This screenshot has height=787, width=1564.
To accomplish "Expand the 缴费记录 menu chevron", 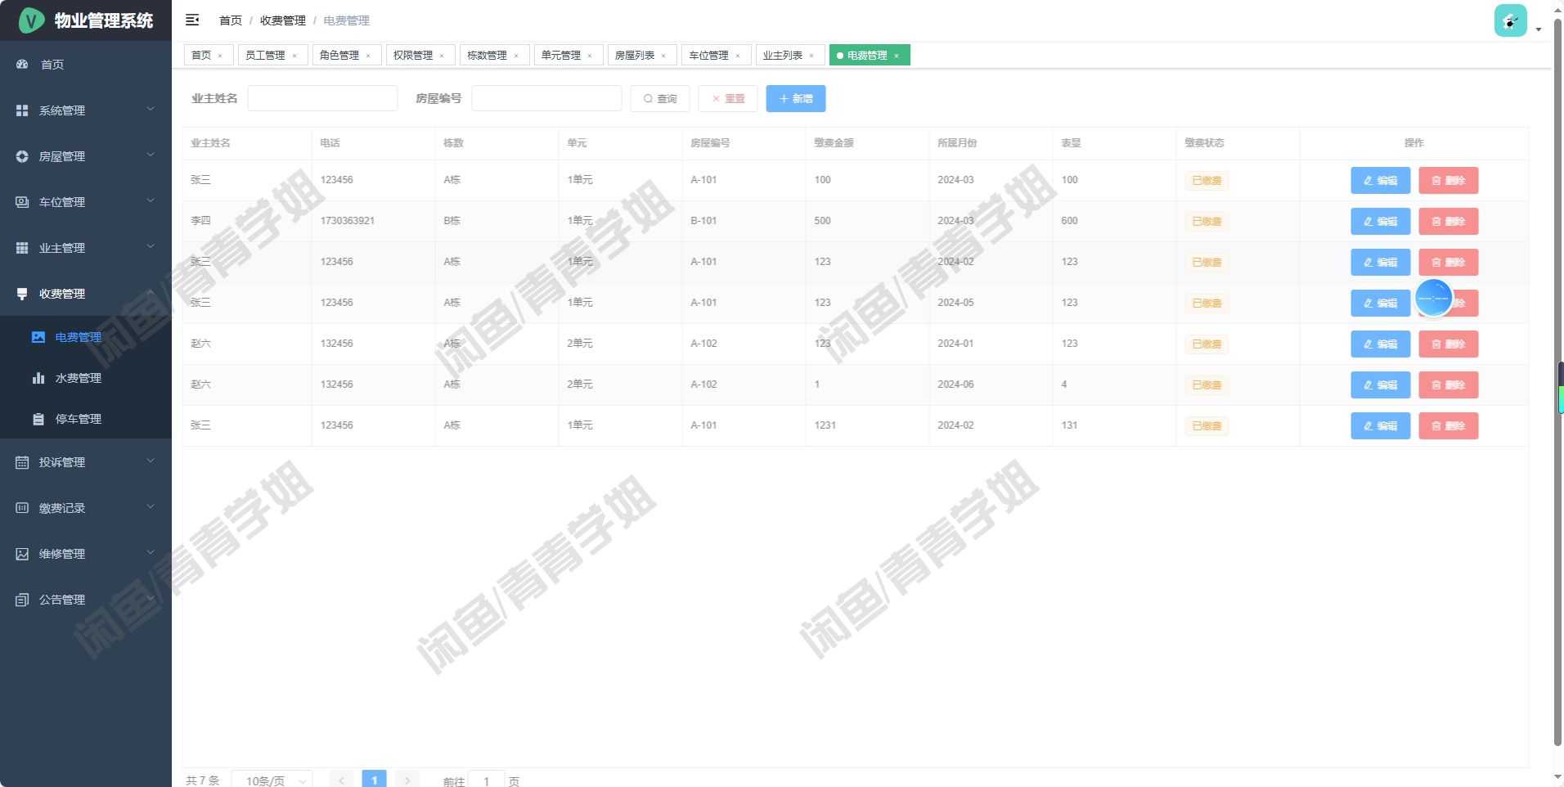I will click(x=151, y=506).
